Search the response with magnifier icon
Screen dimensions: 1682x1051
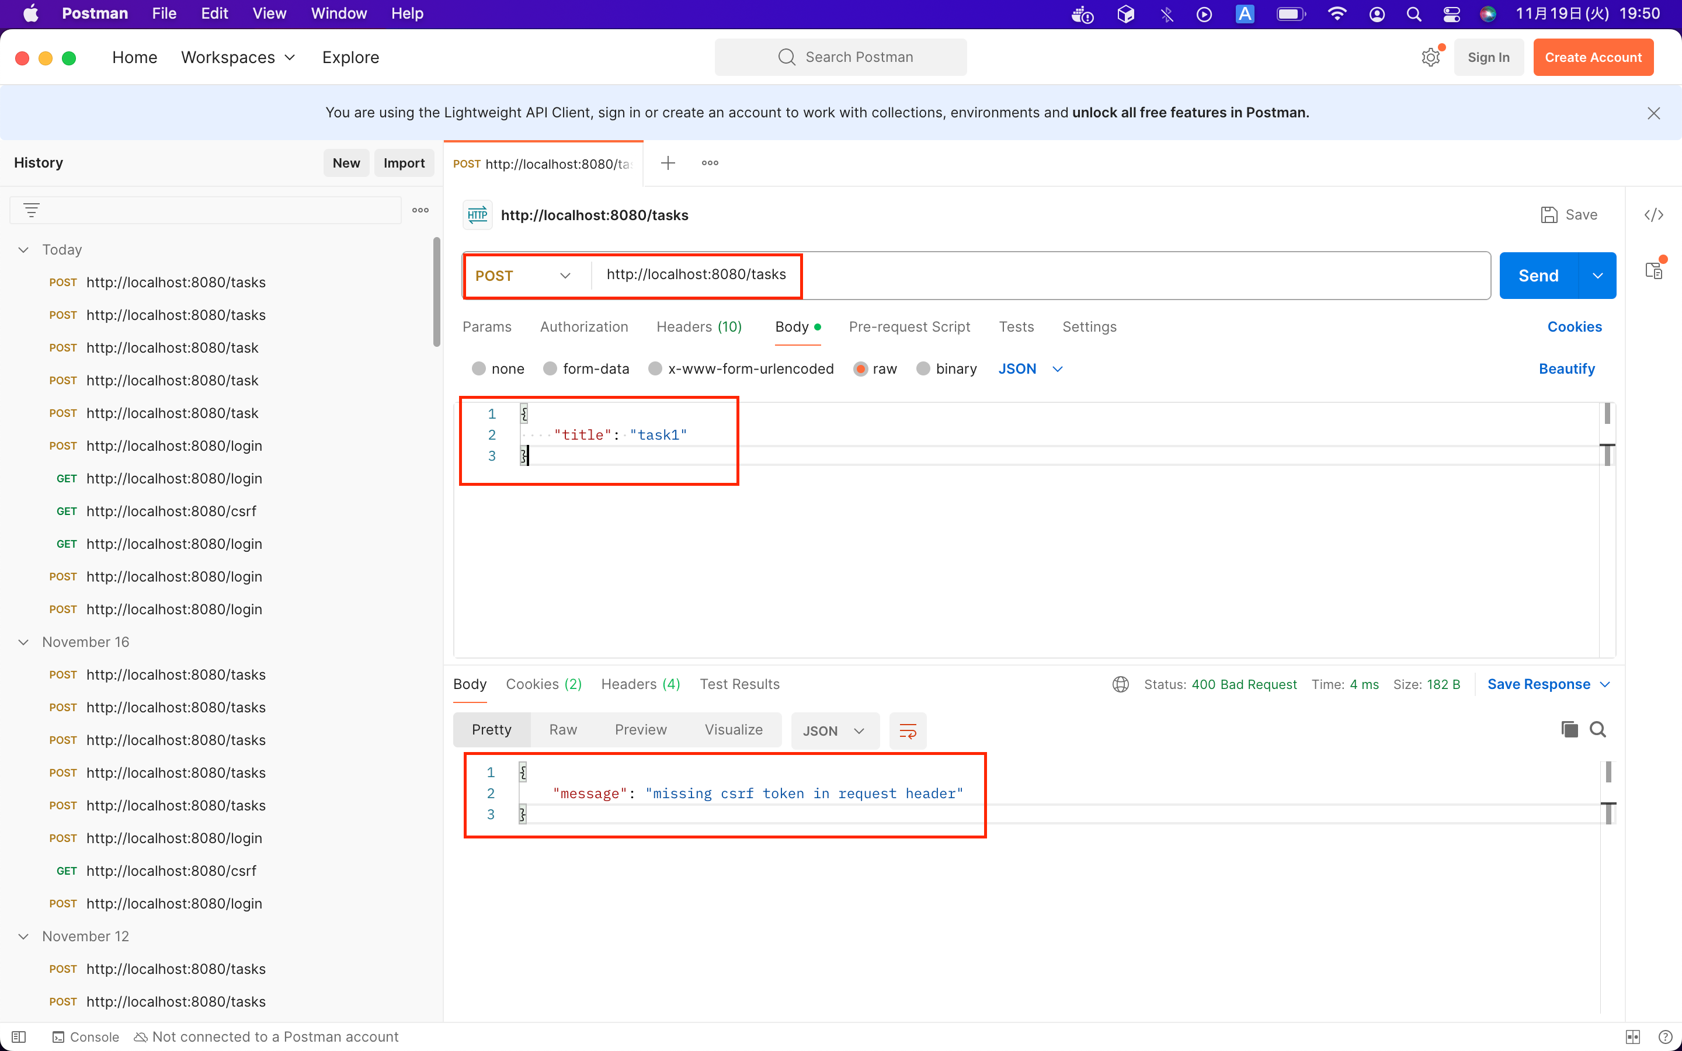click(x=1598, y=729)
